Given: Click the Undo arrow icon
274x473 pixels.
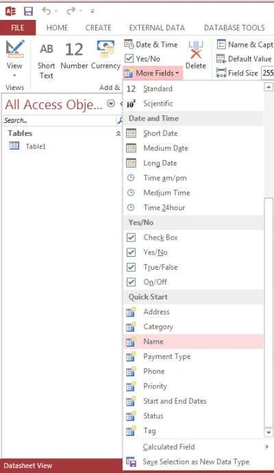Looking at the screenshot, I should 47,11.
